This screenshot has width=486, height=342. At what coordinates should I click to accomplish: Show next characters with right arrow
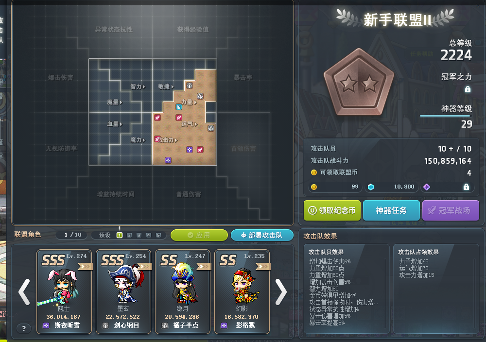click(x=281, y=292)
